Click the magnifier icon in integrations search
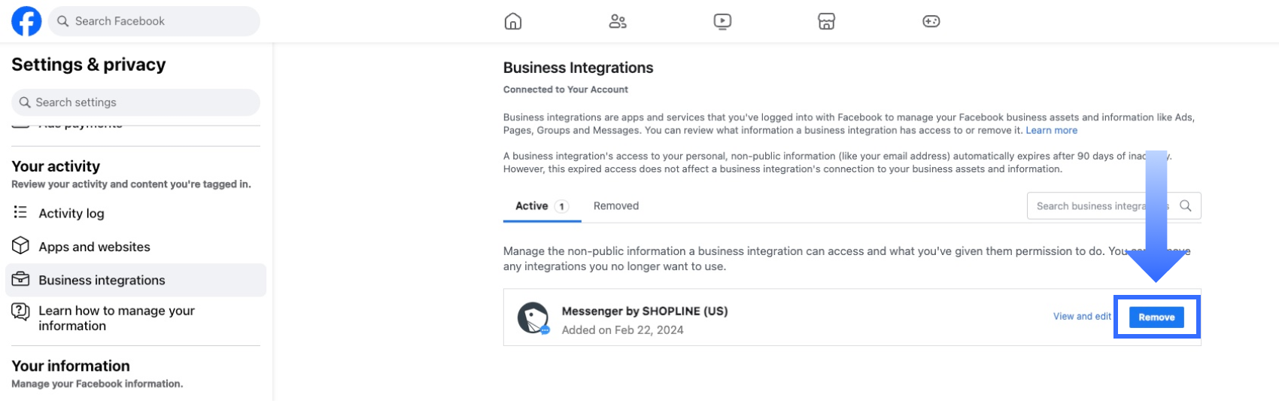 pos(1185,205)
